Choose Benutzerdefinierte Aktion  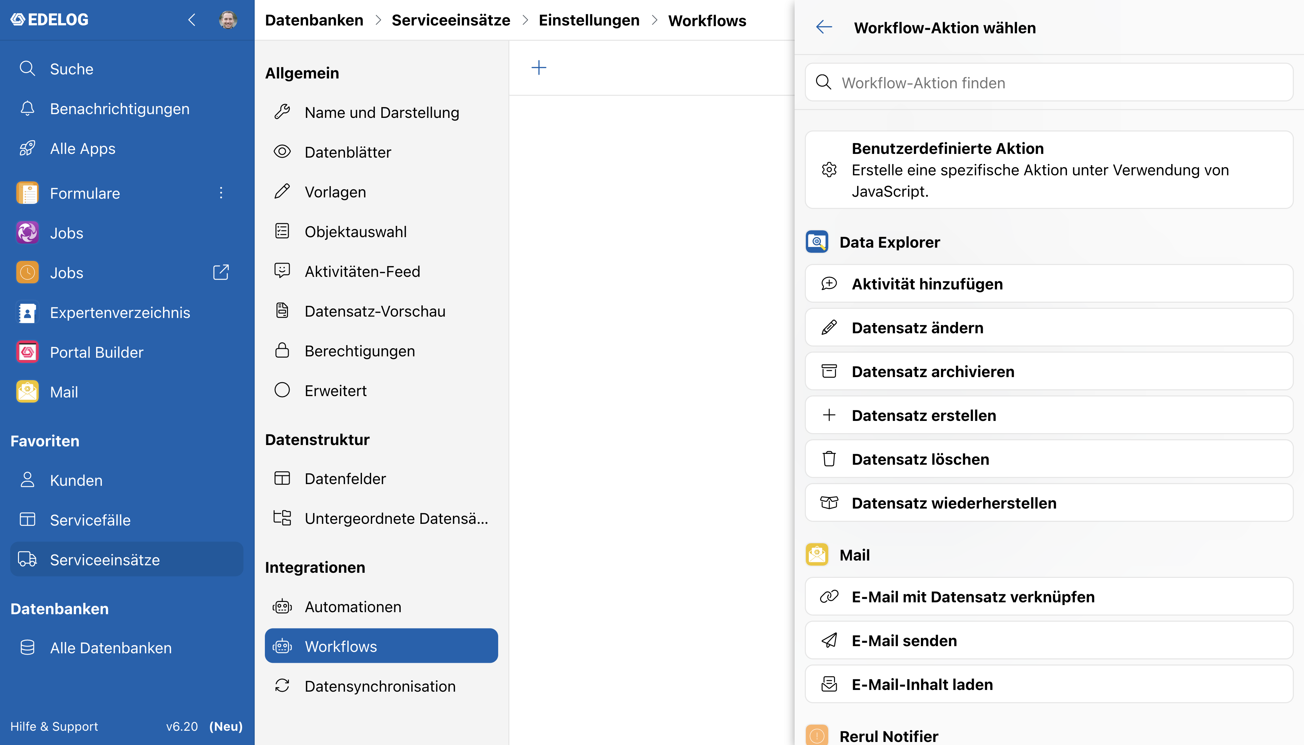[1049, 170]
